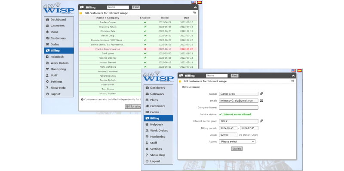Click the Value $20.00 input field
This screenshot has height=171, width=344.
[228, 135]
